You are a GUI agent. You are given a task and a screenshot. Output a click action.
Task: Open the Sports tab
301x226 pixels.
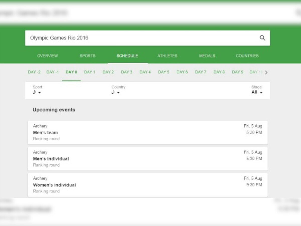point(88,56)
